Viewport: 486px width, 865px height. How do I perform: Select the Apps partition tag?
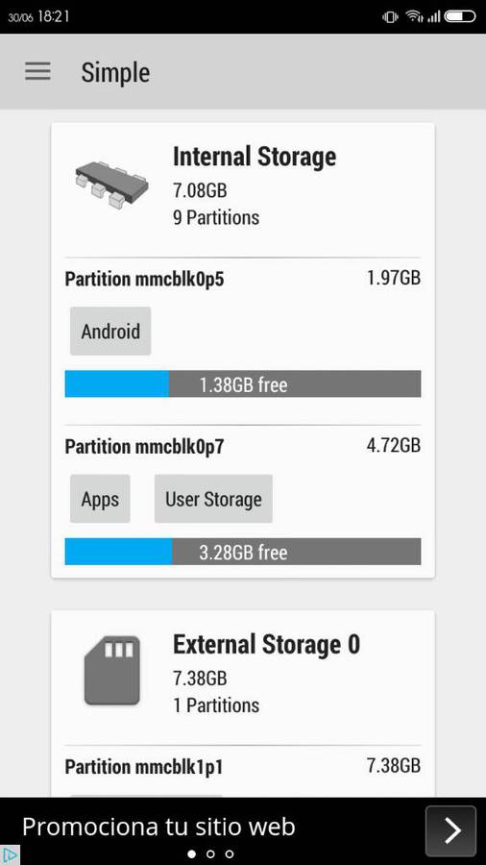[x=100, y=499]
